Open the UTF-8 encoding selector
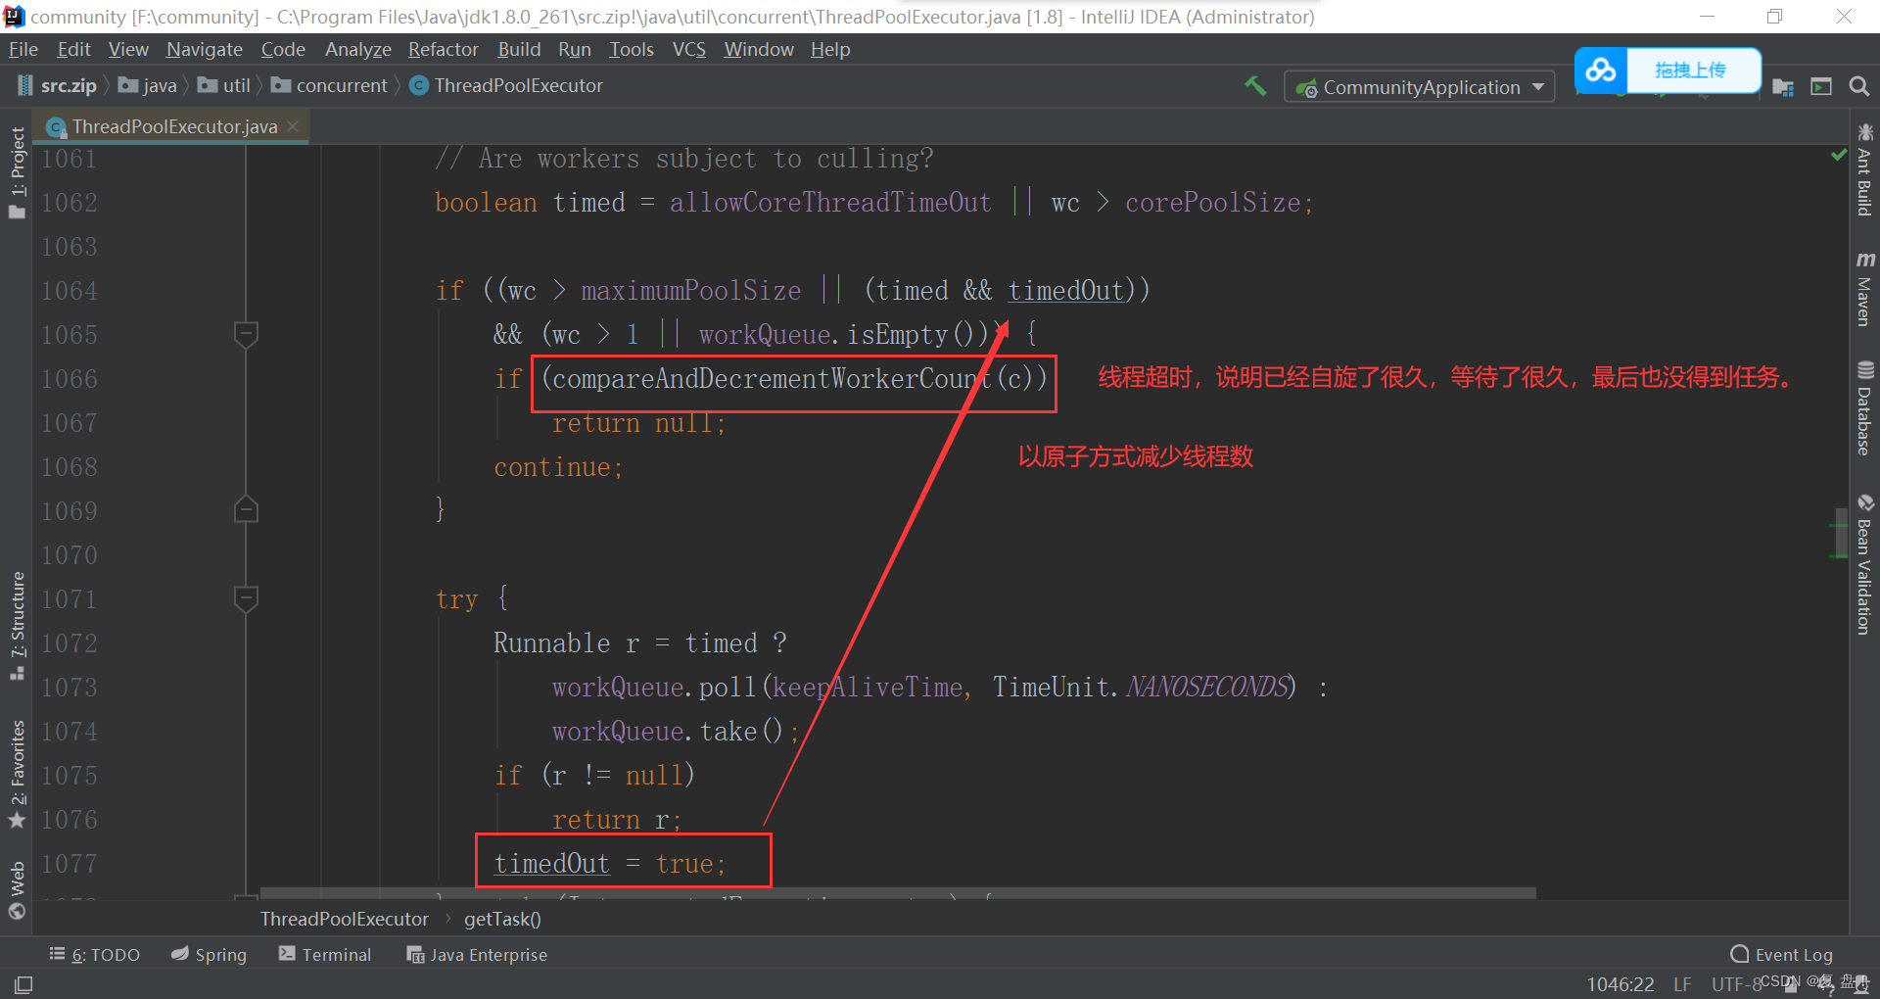 pos(1736,984)
